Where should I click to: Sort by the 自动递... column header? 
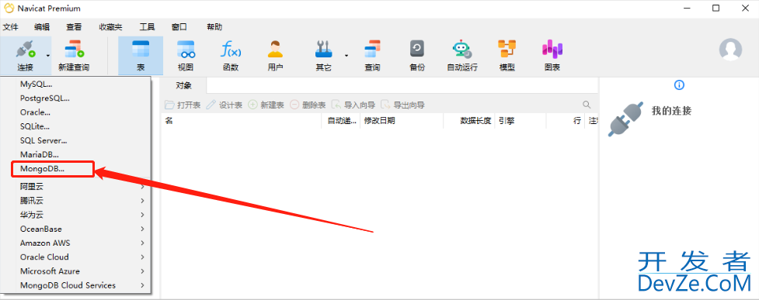tap(341, 121)
